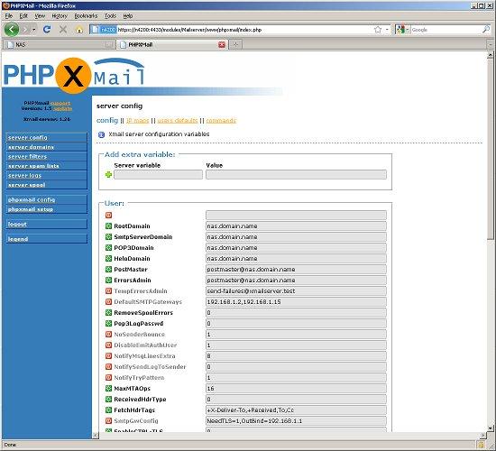Open the server filters sidebar link

click(x=28, y=157)
